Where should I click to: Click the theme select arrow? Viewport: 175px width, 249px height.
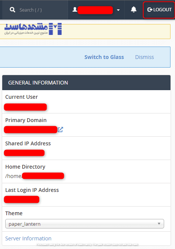(159, 223)
